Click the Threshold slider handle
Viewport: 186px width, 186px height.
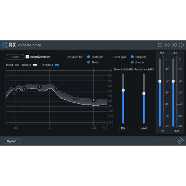123,90
